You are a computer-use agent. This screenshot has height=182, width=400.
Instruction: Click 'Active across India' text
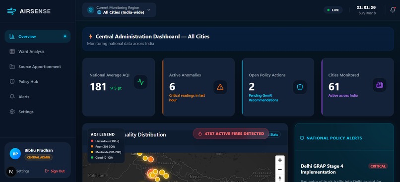coord(343,96)
